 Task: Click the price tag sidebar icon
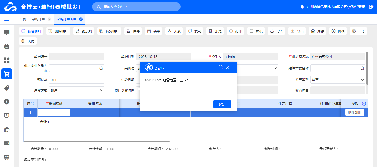(x=7, y=88)
